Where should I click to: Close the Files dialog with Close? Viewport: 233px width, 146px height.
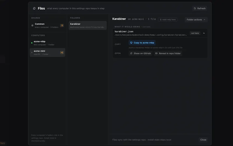pyautogui.click(x=203, y=140)
